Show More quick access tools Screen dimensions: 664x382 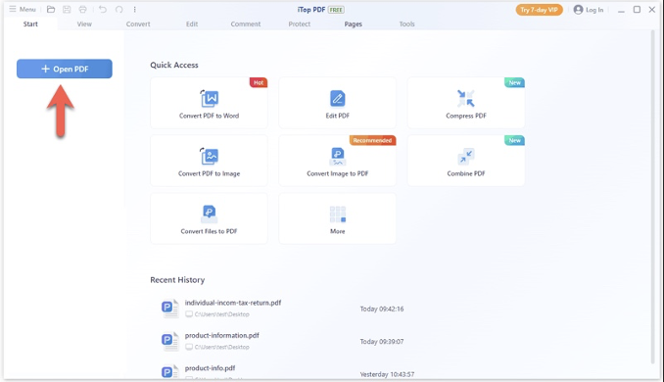tap(337, 218)
